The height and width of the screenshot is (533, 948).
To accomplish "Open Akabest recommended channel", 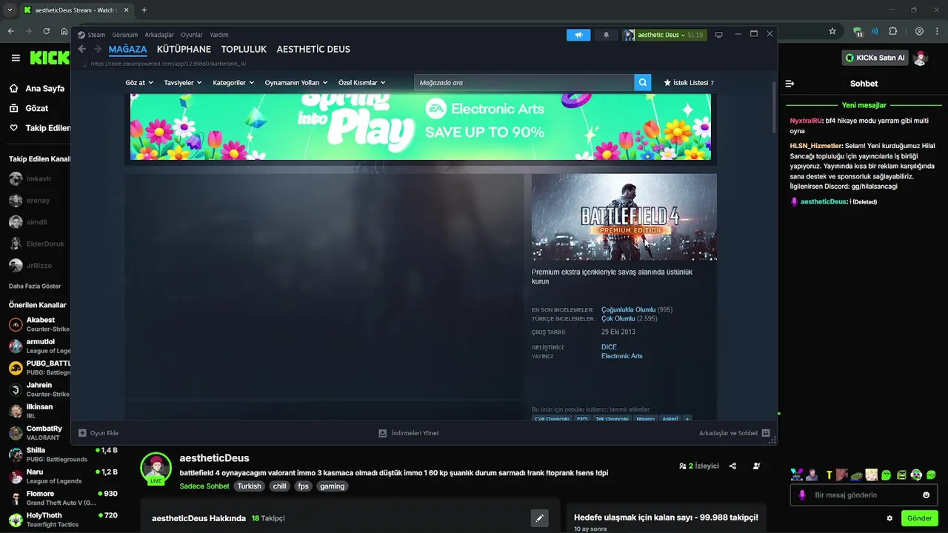I will 40,324.
